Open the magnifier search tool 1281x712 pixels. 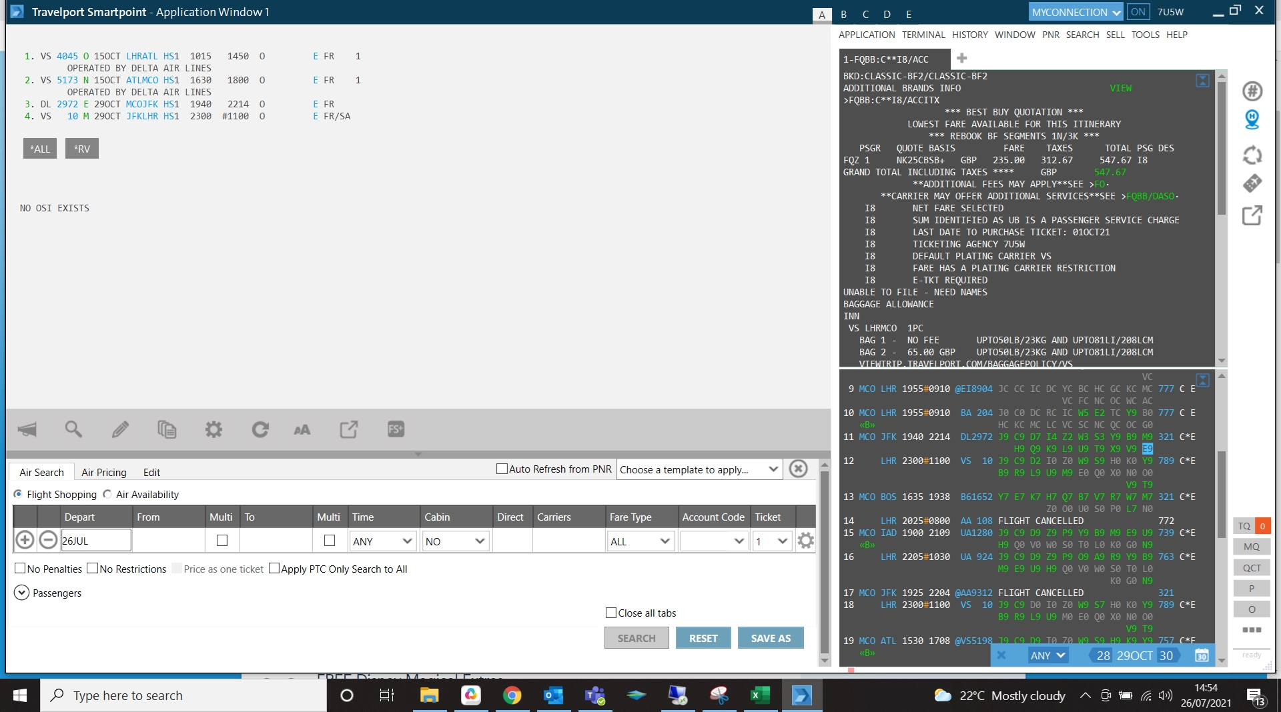73,429
